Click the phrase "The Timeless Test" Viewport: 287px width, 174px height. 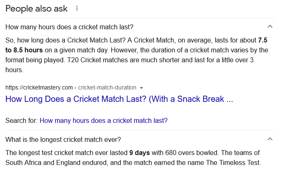click(234, 162)
